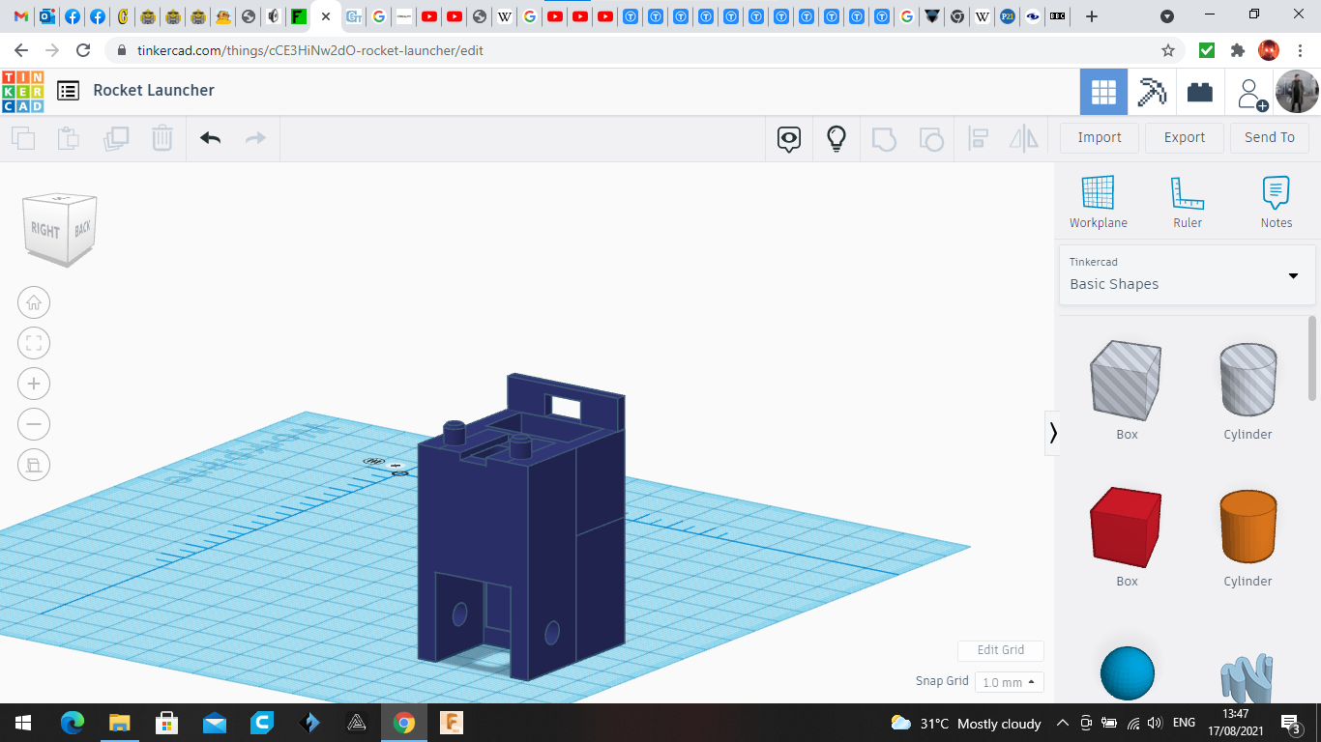Click the undo arrow in toolbar
Viewport: 1321px width, 742px height.
[211, 138]
